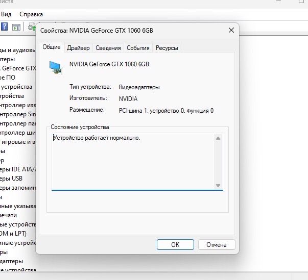Select the 'ры USB' tree item

click(x=11, y=179)
